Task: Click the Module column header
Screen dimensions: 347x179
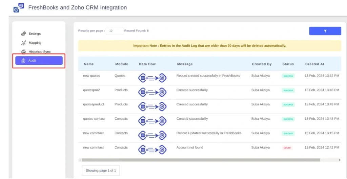Action: pyautogui.click(x=122, y=64)
